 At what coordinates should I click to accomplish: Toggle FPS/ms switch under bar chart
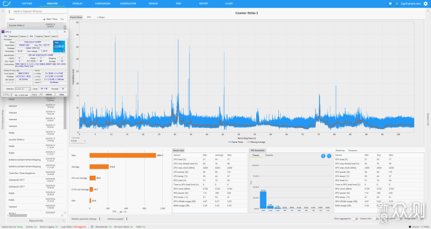point(120,212)
